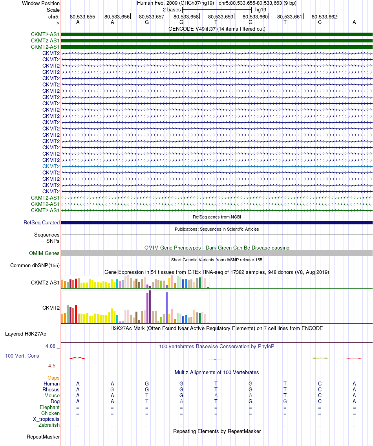Click the CKMT2 GTEx expression bar chart

click(x=135, y=307)
